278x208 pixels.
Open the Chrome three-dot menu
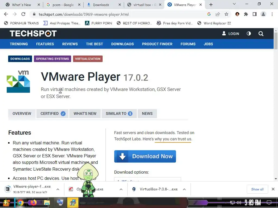tap(272, 14)
